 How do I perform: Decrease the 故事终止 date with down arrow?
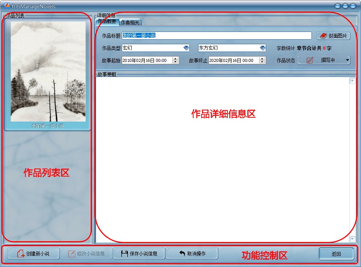262,62
